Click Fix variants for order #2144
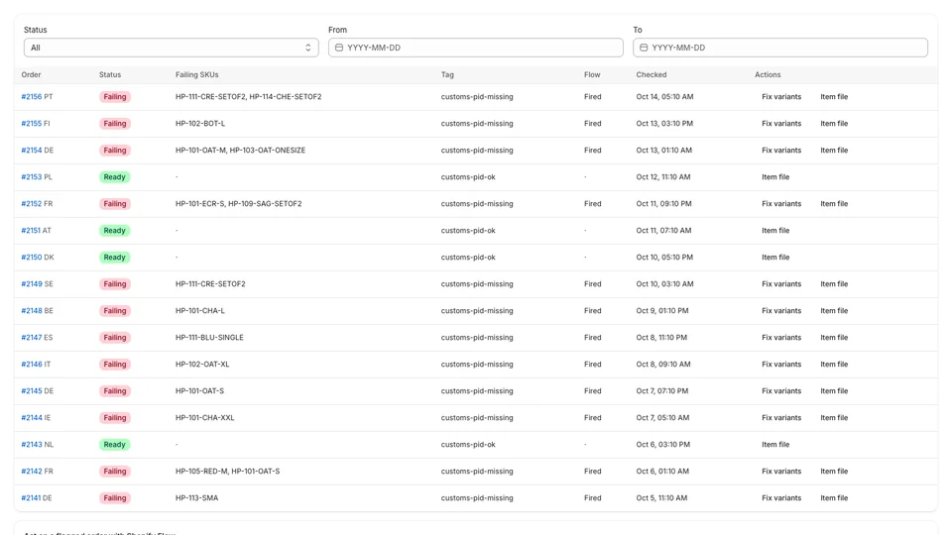The height and width of the screenshot is (535, 952). tap(781, 417)
